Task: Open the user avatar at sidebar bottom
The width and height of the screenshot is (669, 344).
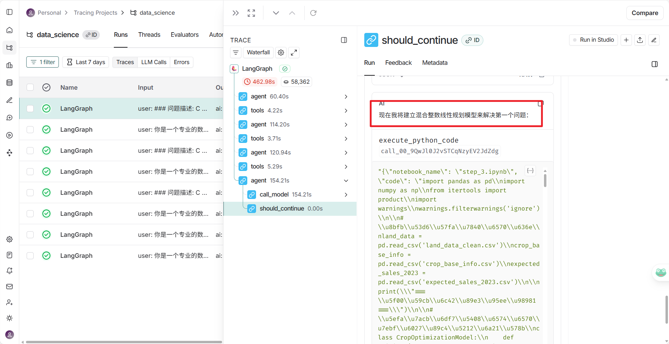Action: (9, 335)
